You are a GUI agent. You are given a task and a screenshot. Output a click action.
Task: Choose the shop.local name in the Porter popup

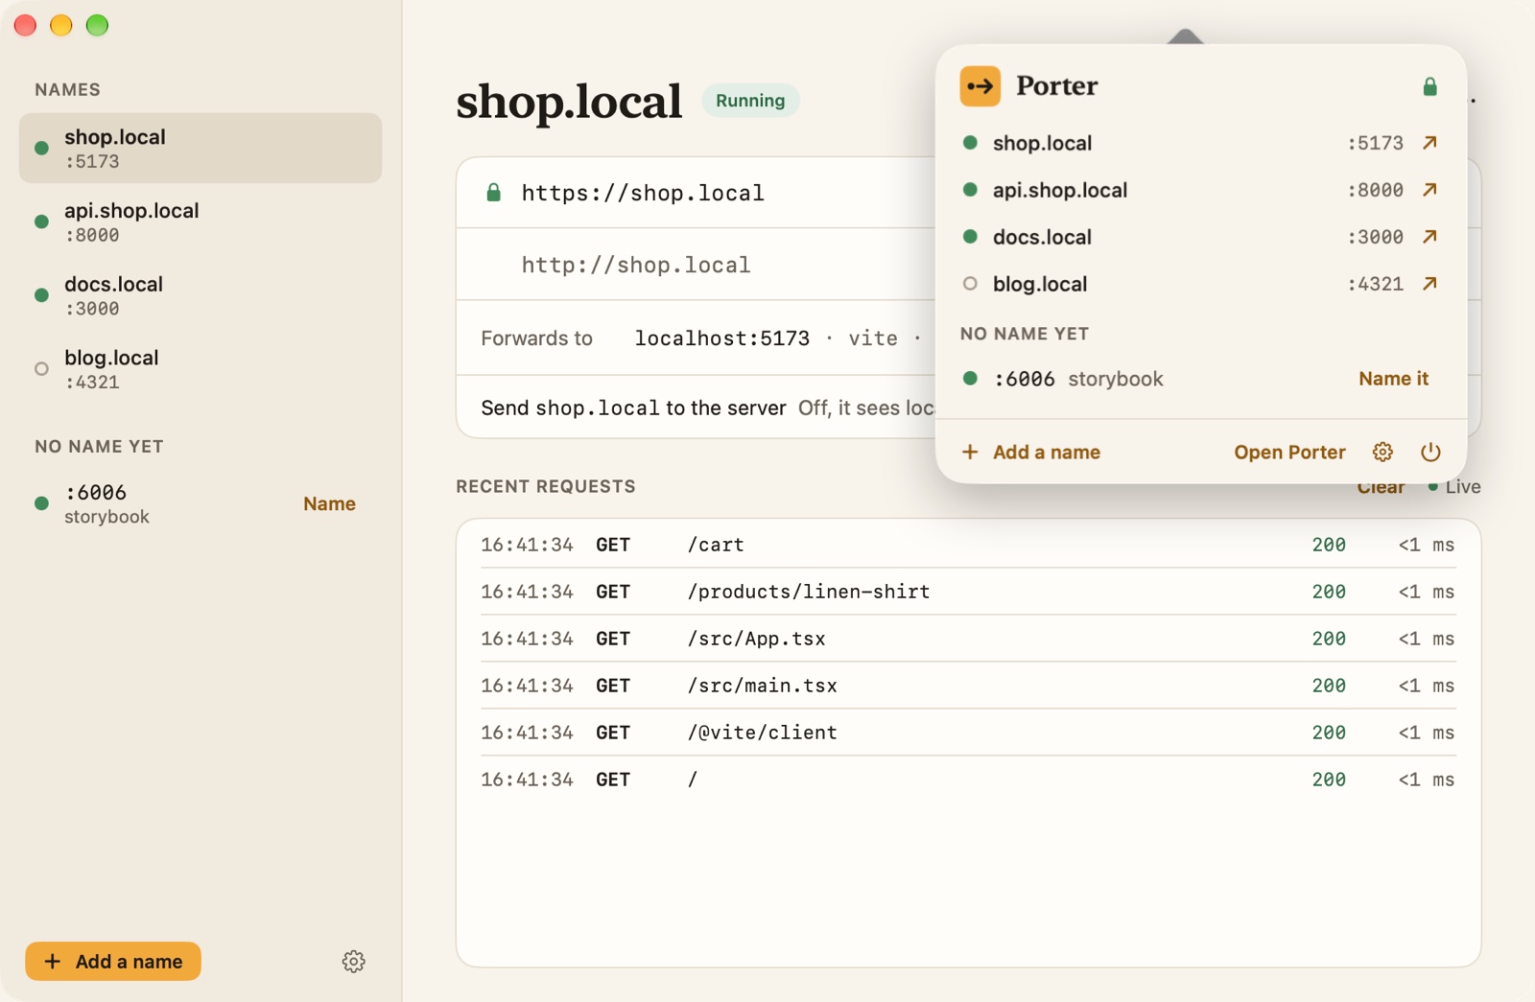point(1042,143)
